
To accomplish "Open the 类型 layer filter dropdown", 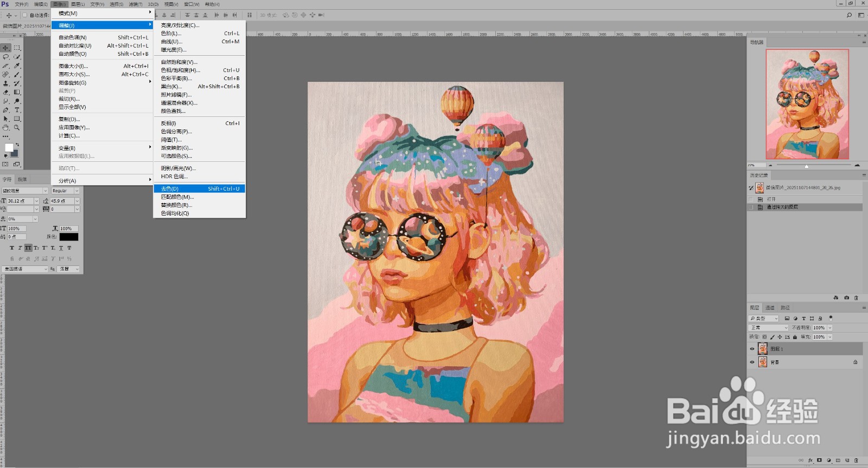I will click(763, 318).
